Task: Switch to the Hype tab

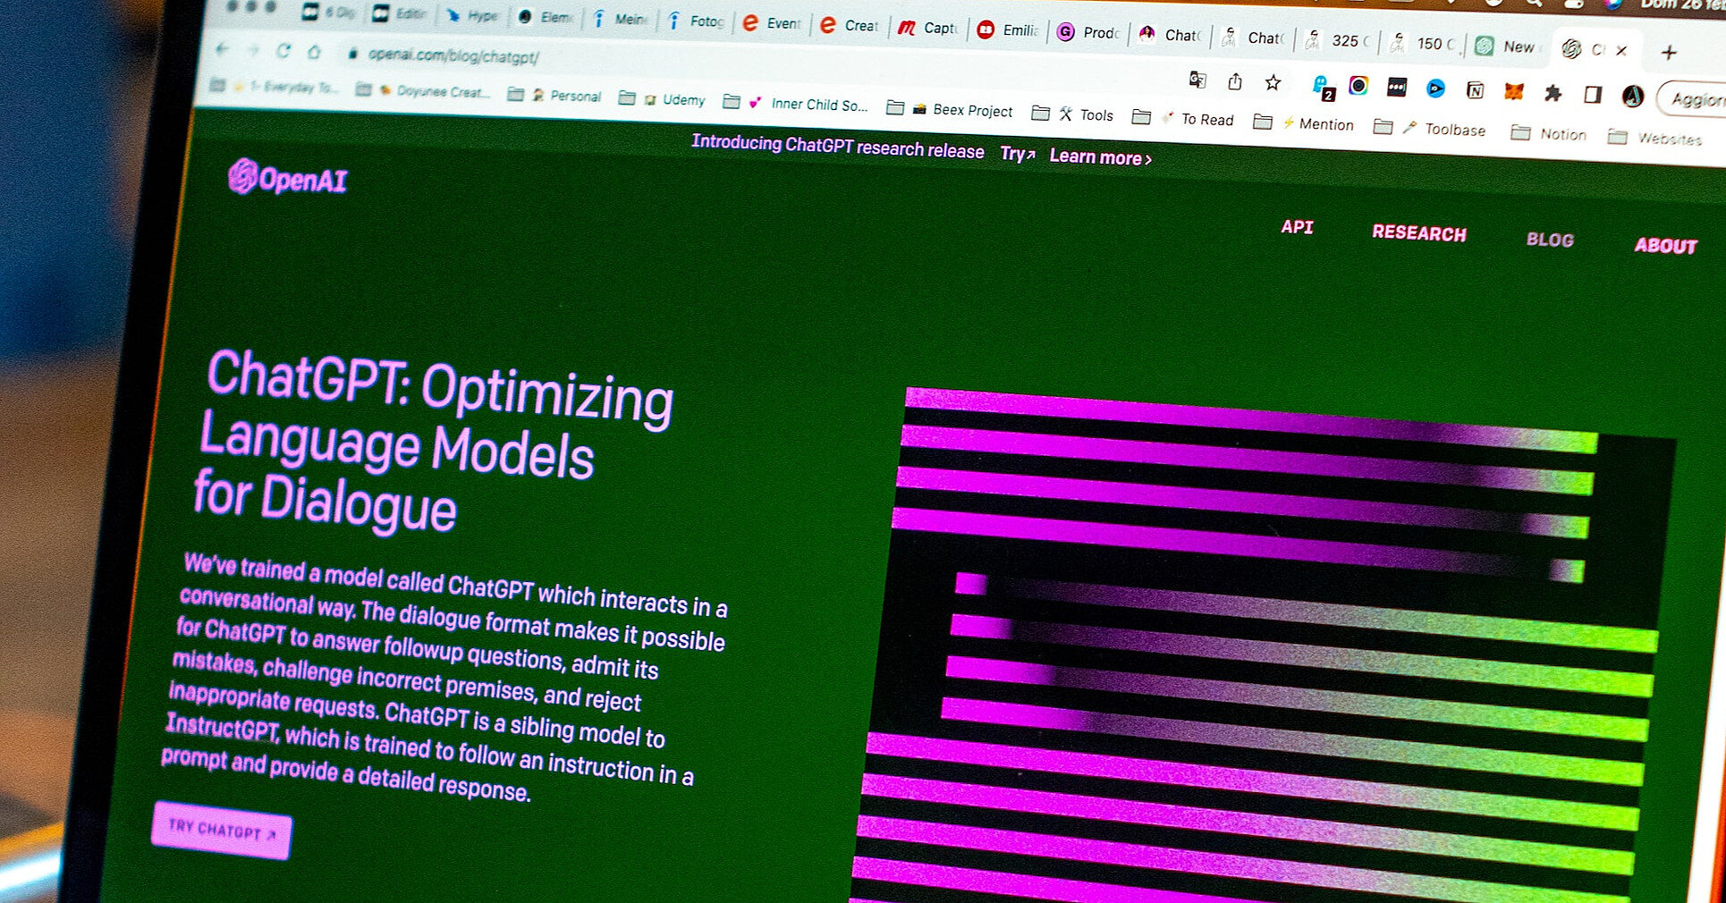Action: tap(472, 15)
